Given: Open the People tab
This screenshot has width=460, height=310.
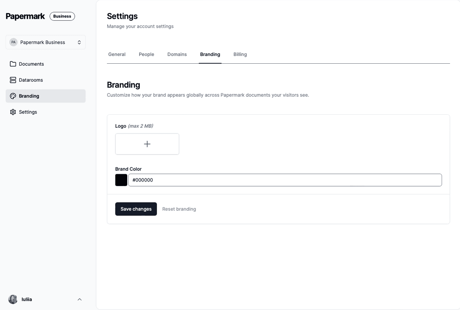Looking at the screenshot, I should click(x=146, y=54).
